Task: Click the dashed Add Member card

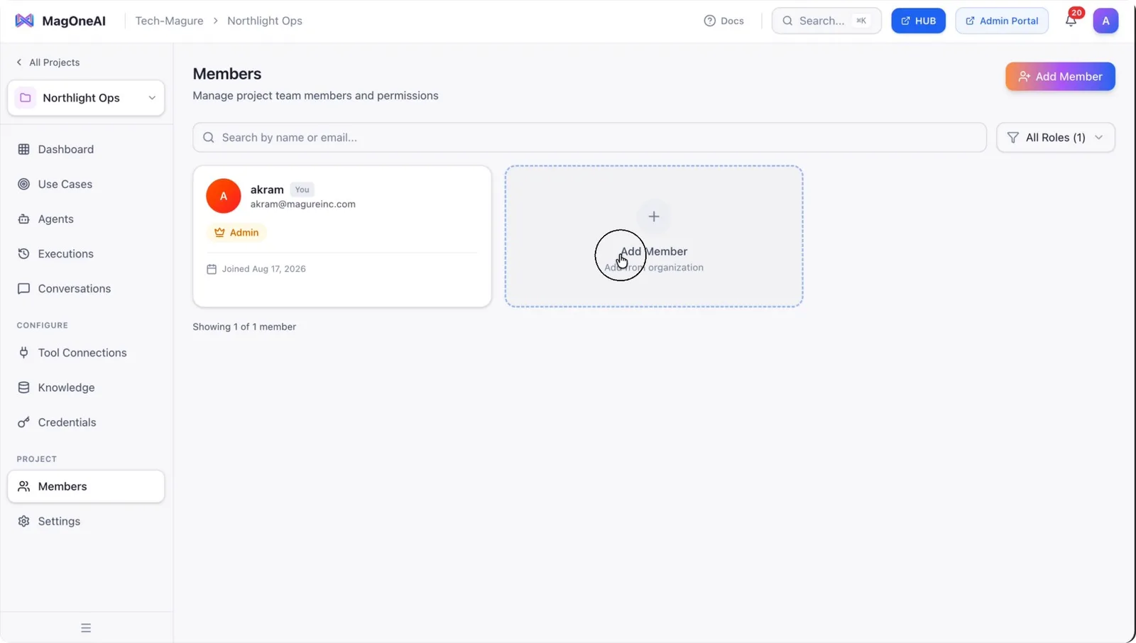Action: (x=654, y=236)
